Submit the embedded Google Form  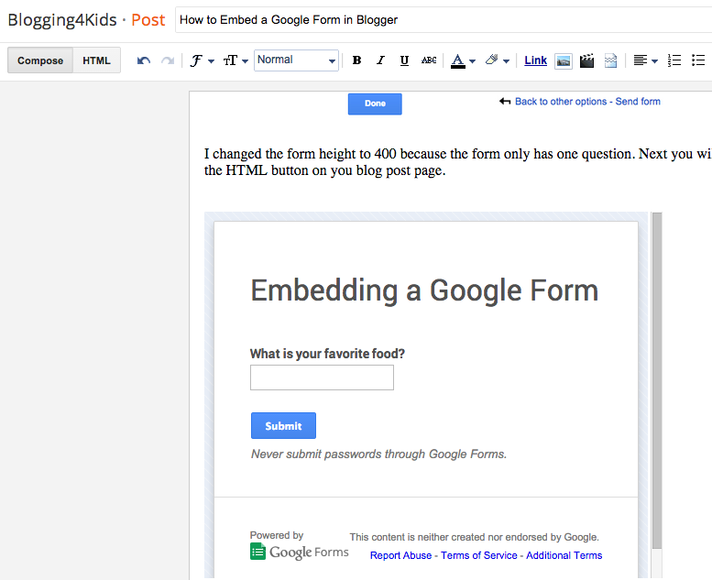coord(283,425)
